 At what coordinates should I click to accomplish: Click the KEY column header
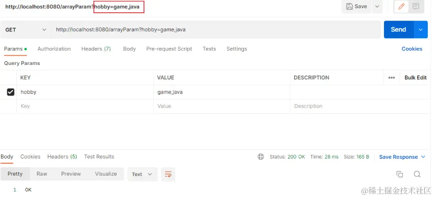click(25, 78)
